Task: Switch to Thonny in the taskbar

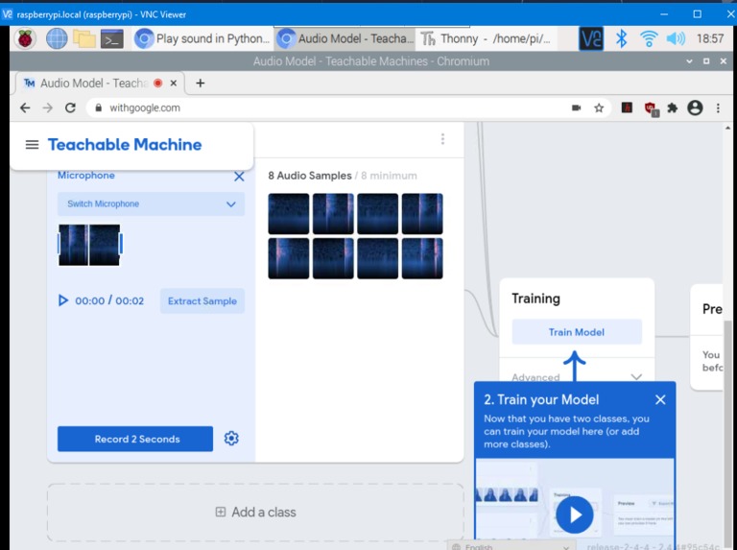Action: click(486, 38)
